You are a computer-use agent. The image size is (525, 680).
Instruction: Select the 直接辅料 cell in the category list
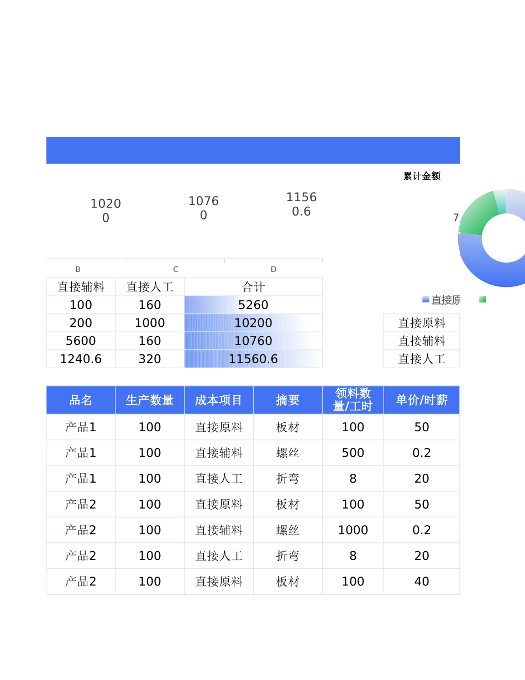click(x=421, y=341)
